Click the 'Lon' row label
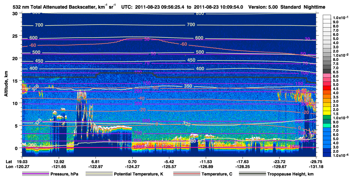Screen dimensions: 351x180 point(9,166)
